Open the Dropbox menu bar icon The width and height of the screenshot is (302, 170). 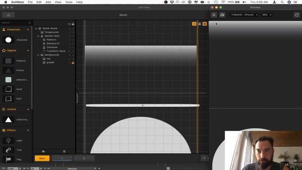coord(172,2)
